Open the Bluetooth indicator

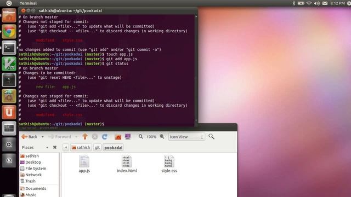click(x=294, y=3)
